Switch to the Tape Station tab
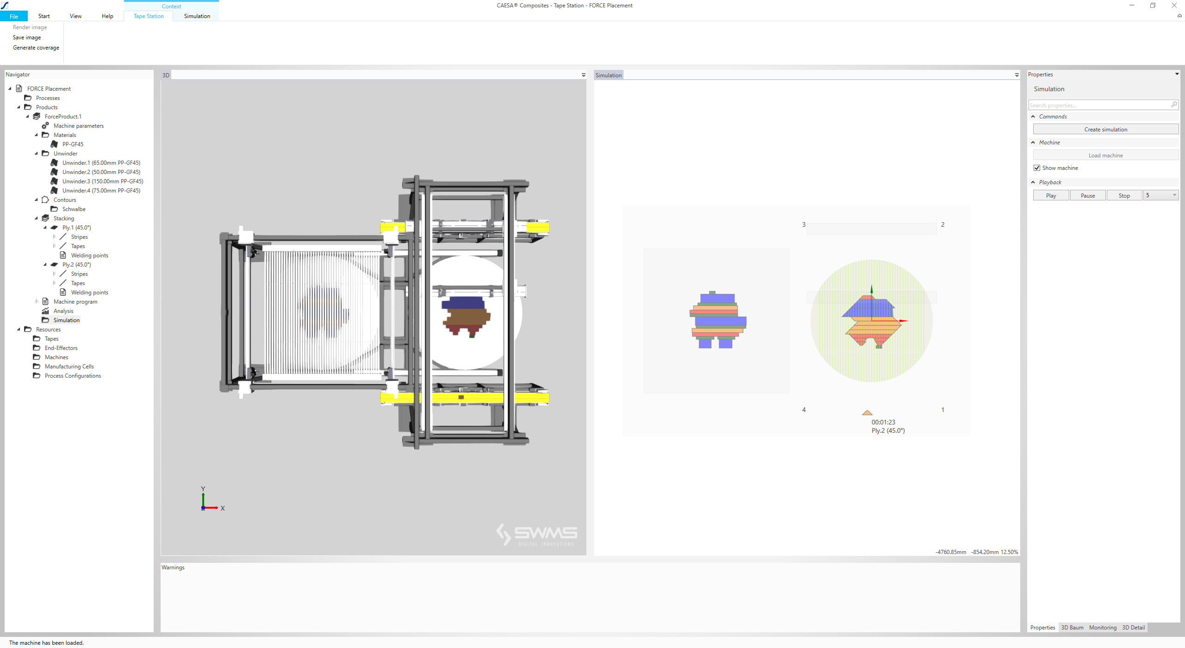 click(x=149, y=16)
